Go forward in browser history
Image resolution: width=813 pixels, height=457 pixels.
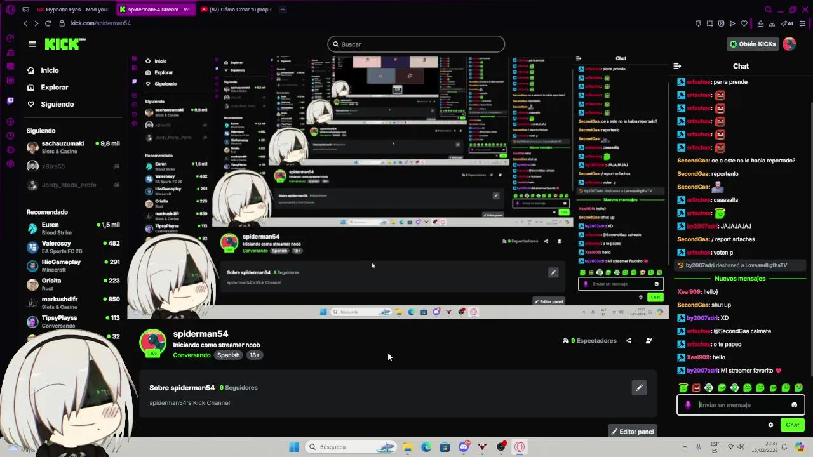pos(36,23)
